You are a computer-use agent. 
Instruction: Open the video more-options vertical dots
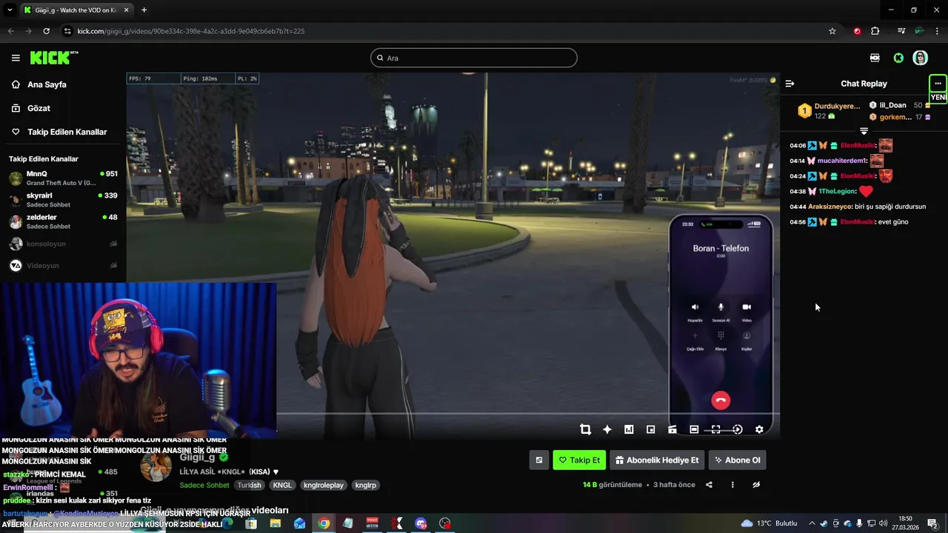click(732, 485)
